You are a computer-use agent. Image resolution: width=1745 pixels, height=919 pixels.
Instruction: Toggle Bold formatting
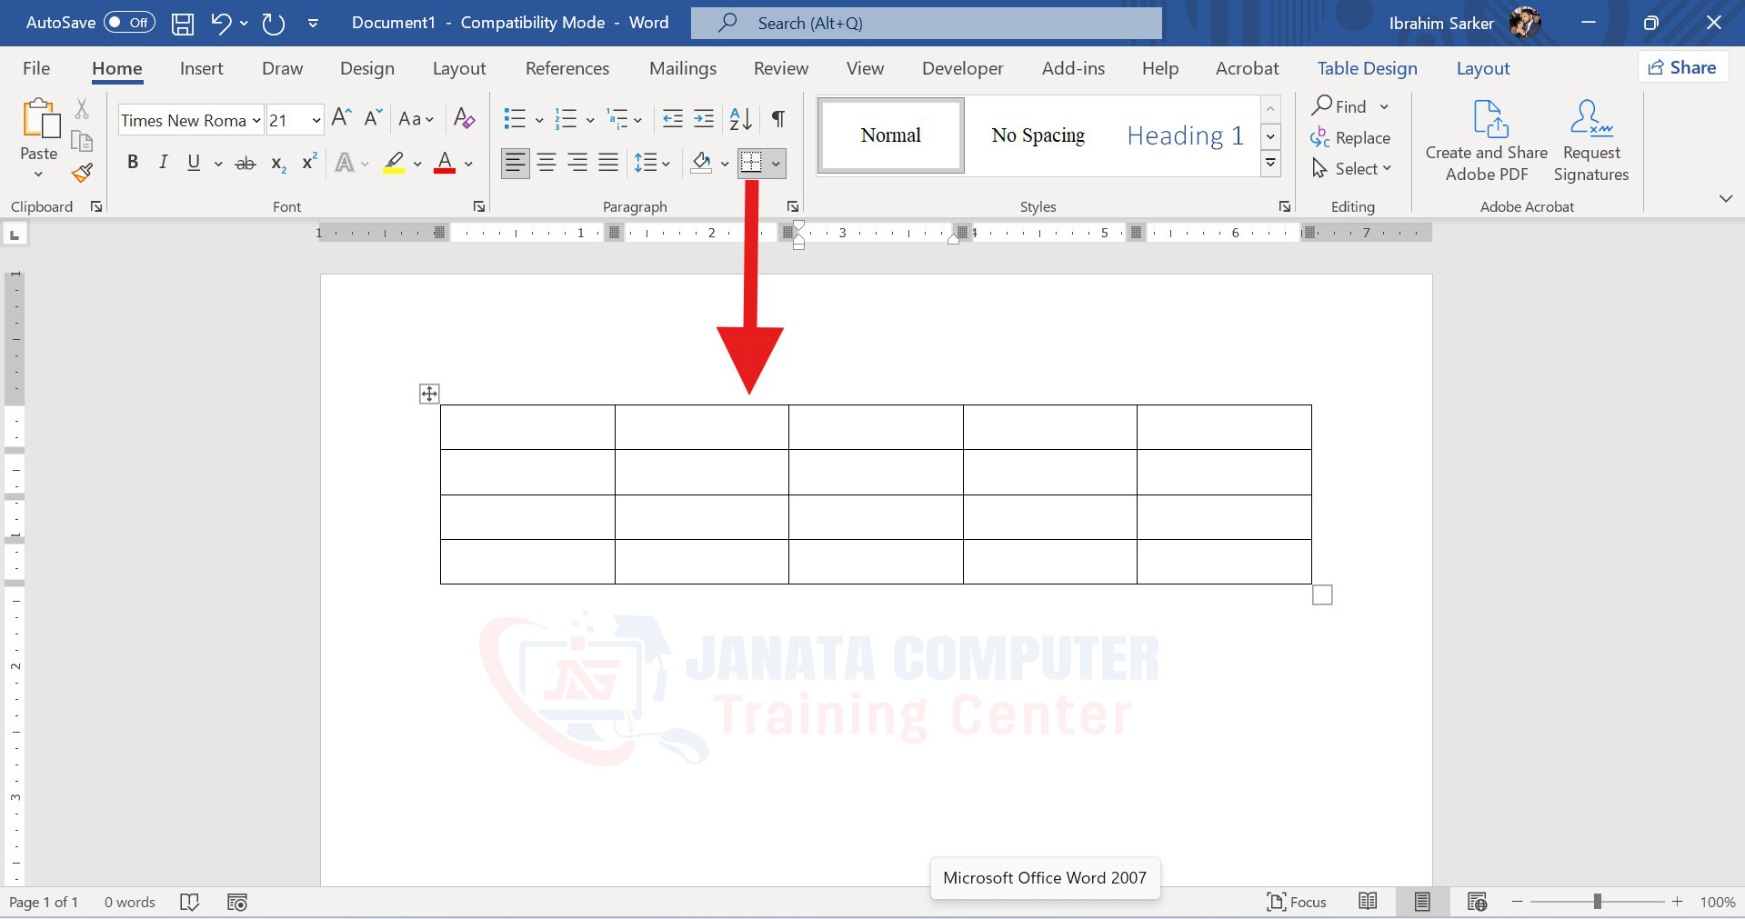coord(133,163)
